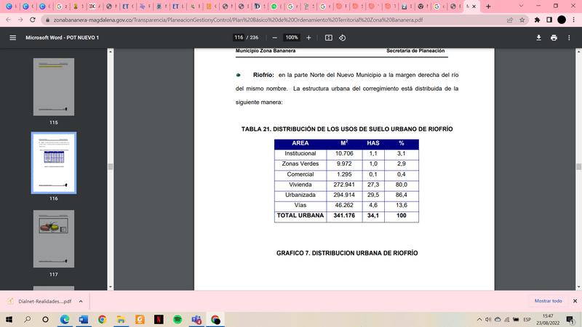Open a new browser tab
The image size is (582, 327).
point(488,7)
